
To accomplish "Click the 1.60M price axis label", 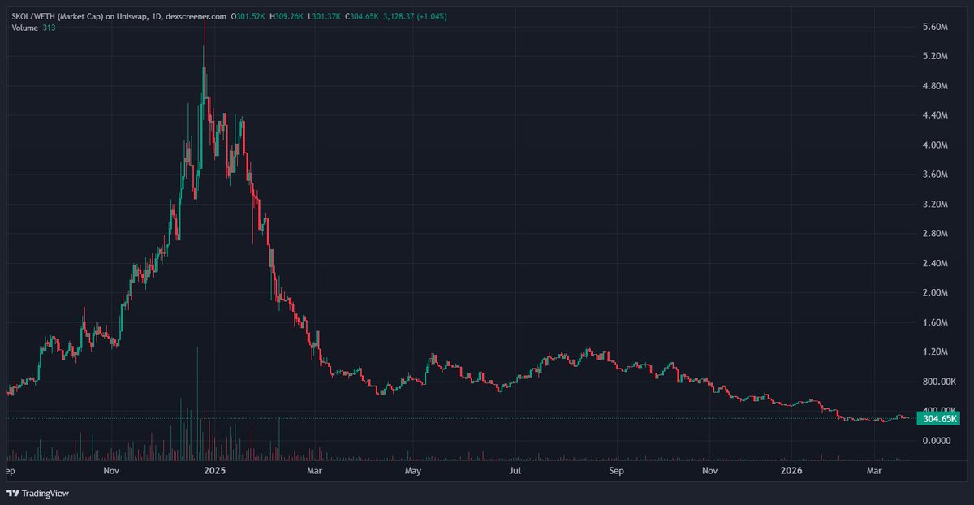I will tap(937, 322).
